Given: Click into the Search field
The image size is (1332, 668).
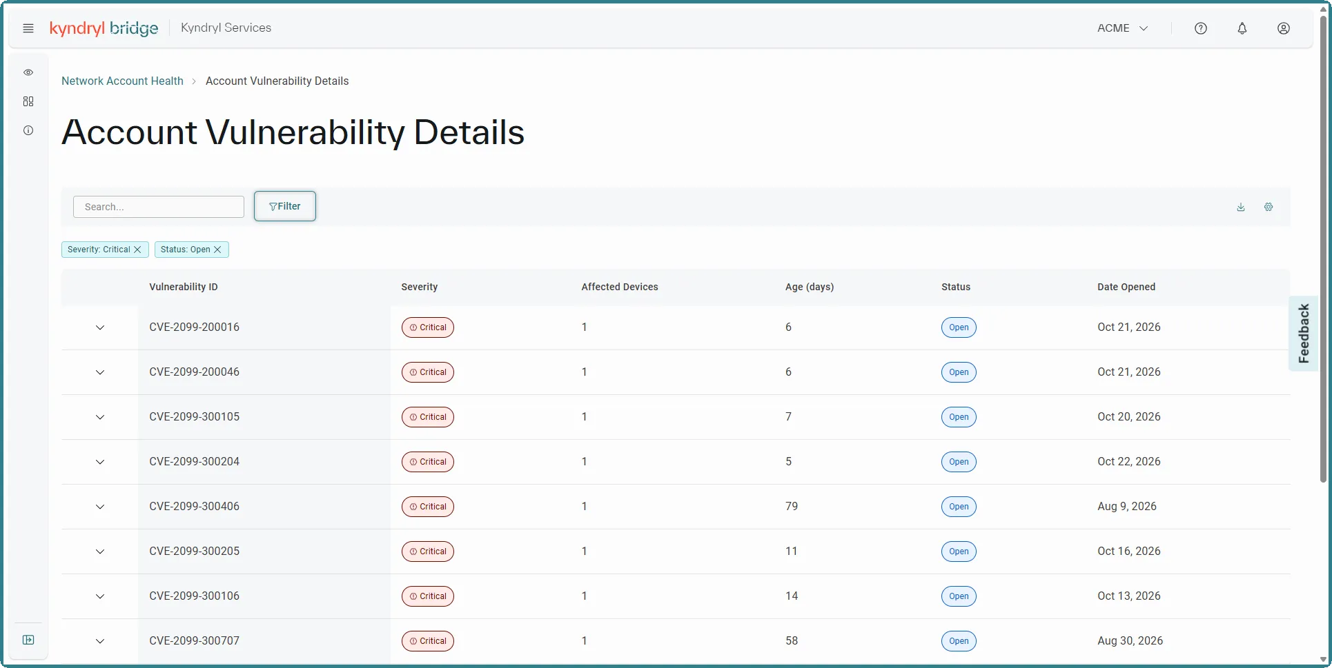Looking at the screenshot, I should click(x=159, y=207).
